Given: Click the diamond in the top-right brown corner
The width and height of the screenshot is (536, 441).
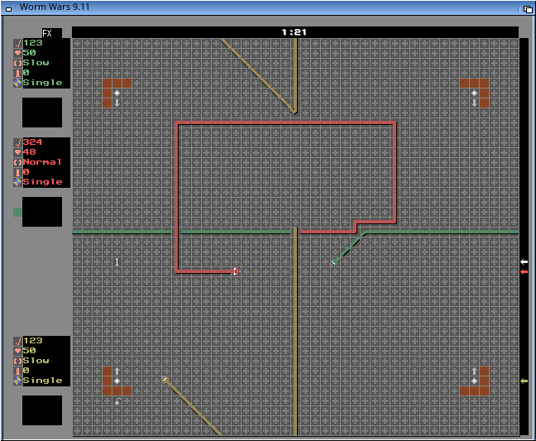Looking at the screenshot, I should coord(474,93).
